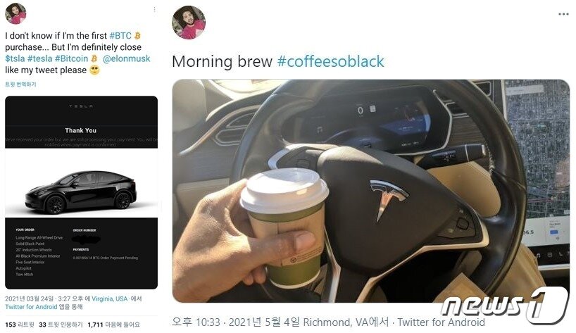
Task: Open the #coffeesoblack hashtag
Action: point(331,61)
